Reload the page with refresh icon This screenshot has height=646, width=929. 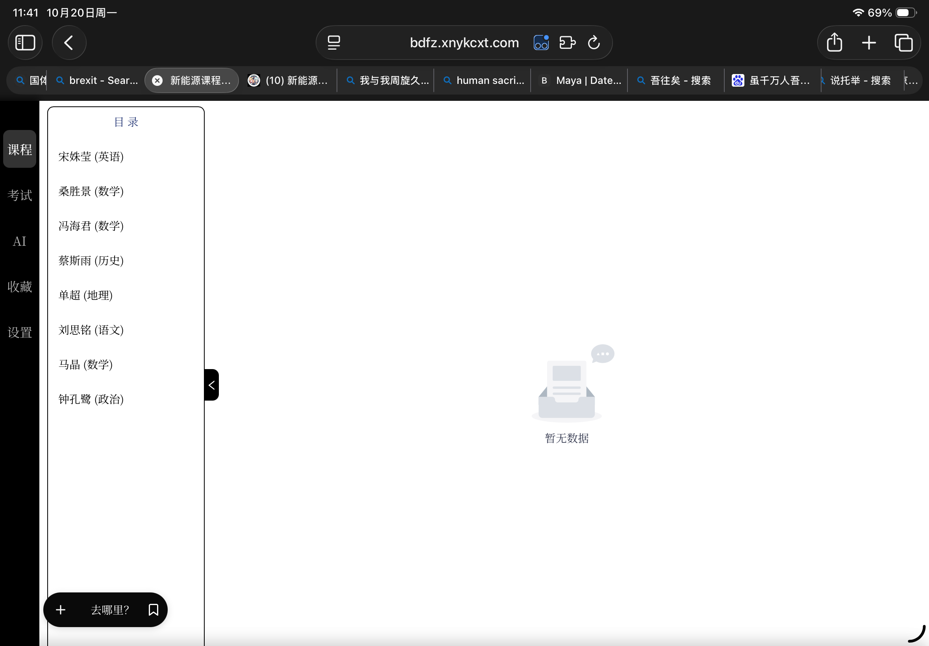pyautogui.click(x=593, y=43)
